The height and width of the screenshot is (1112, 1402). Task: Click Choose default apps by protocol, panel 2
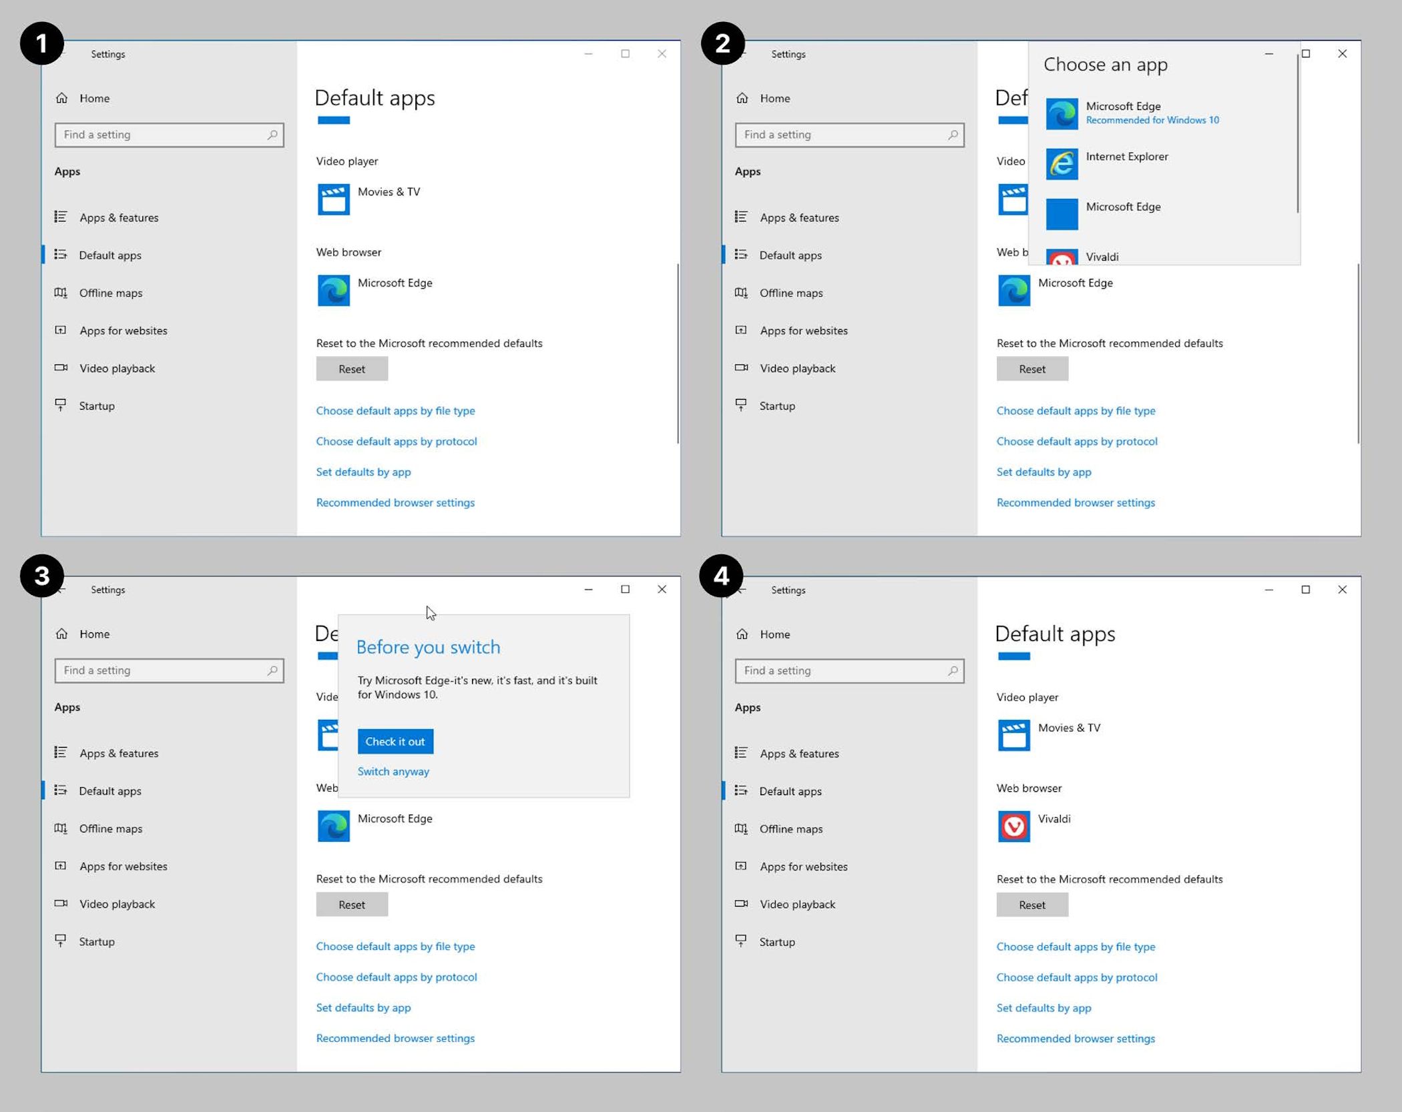[1077, 442]
